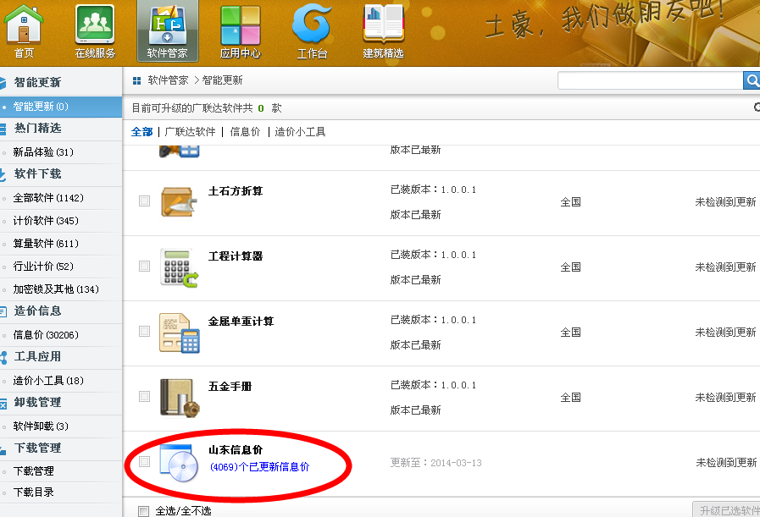Click the 五金手册 title
This screenshot has width=760, height=517.
(230, 387)
